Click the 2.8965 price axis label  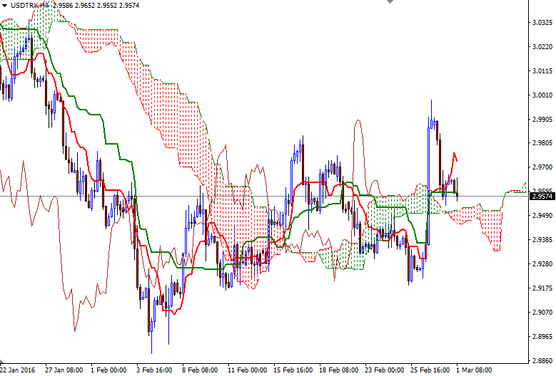(x=542, y=336)
